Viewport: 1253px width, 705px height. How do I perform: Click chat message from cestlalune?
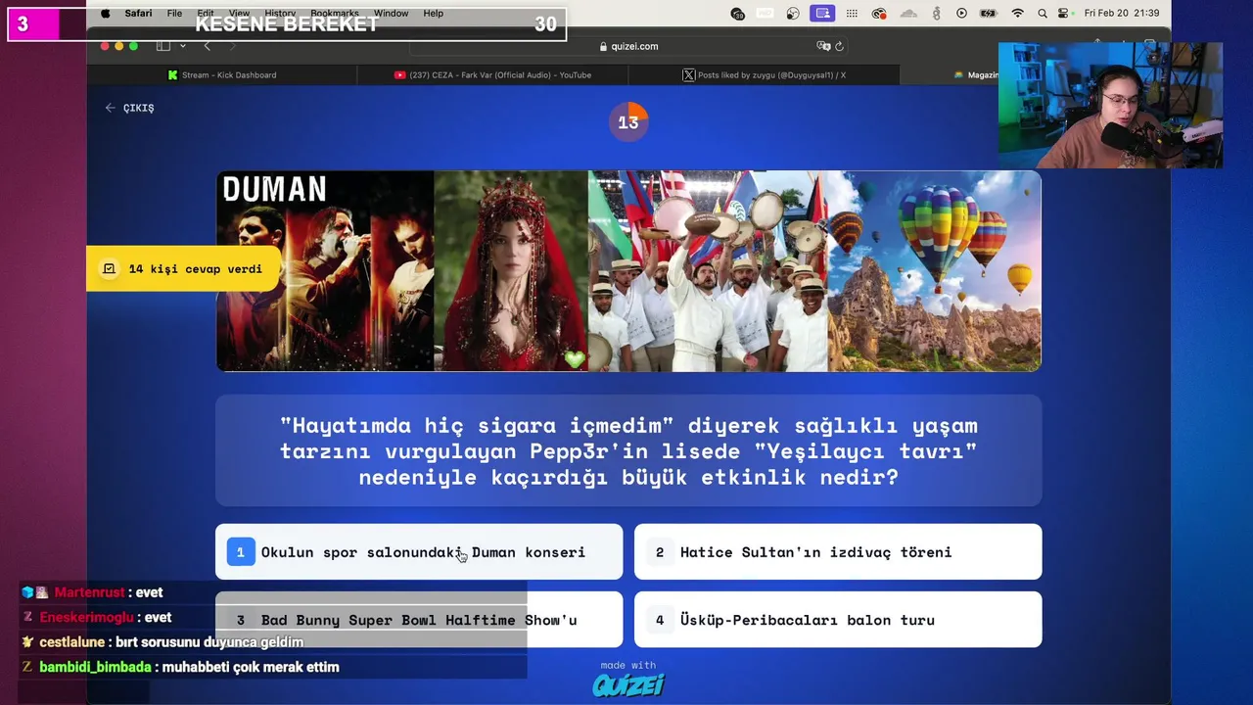(x=162, y=642)
